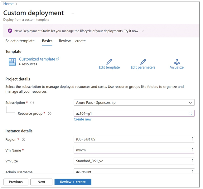This screenshot has width=203, height=189.
Task: Click the Edit template pencil icon
Action: 109,62
